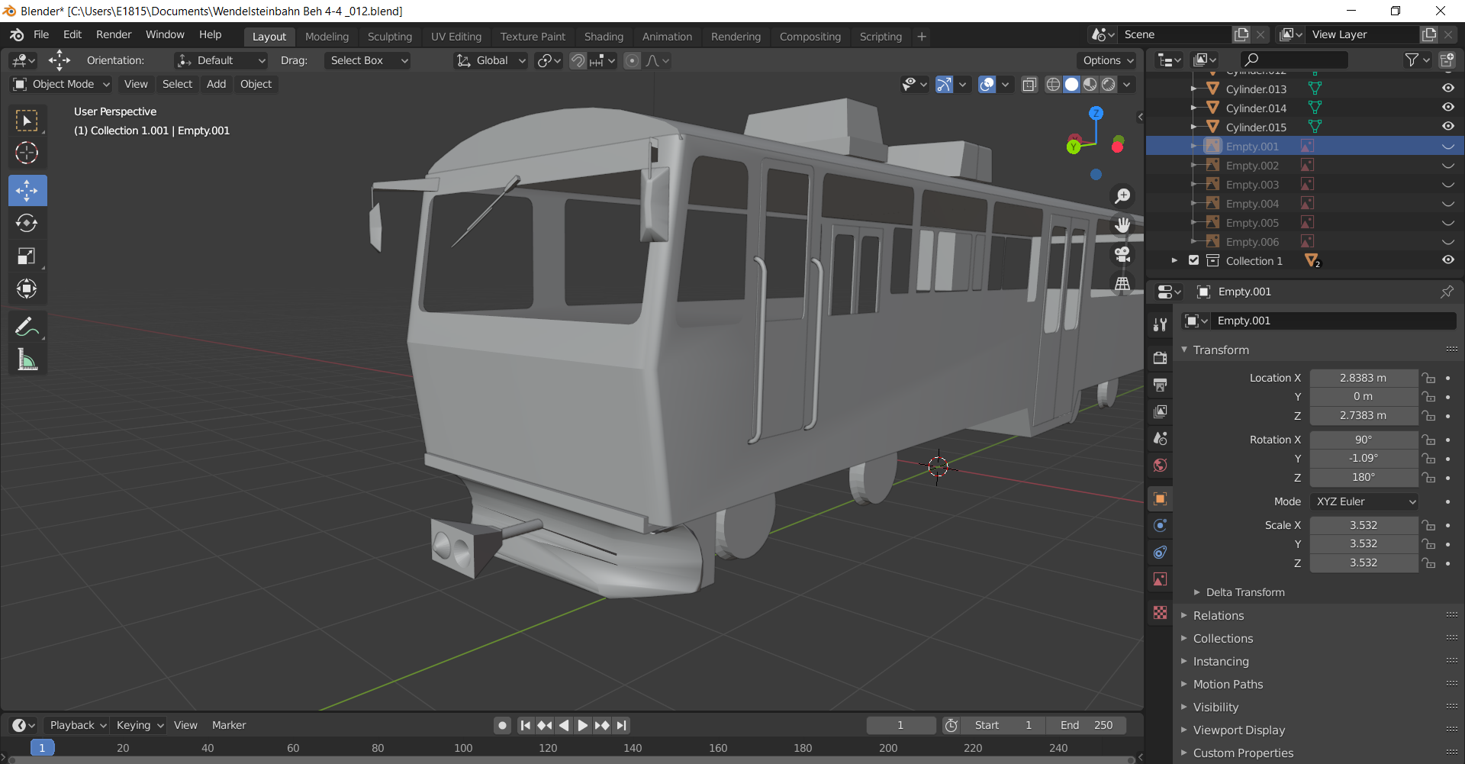1465x764 pixels.
Task: Select the Cursor tool in the toolbar
Action: 27,153
